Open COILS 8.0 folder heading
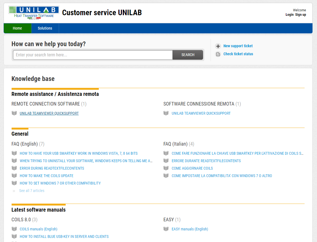Image resolution: width=317 pixels, height=242 pixels. click(21, 220)
